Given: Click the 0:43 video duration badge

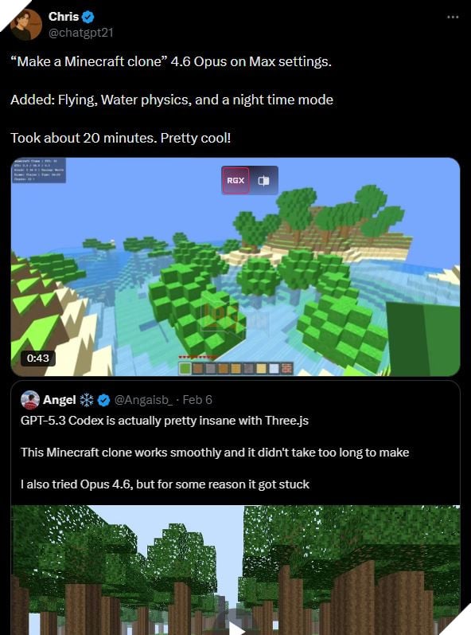Looking at the screenshot, I should pos(37,358).
